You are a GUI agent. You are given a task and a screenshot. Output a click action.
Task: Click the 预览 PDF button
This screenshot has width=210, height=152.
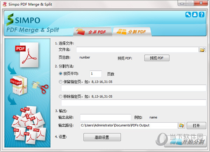pyautogui.click(x=157, y=58)
